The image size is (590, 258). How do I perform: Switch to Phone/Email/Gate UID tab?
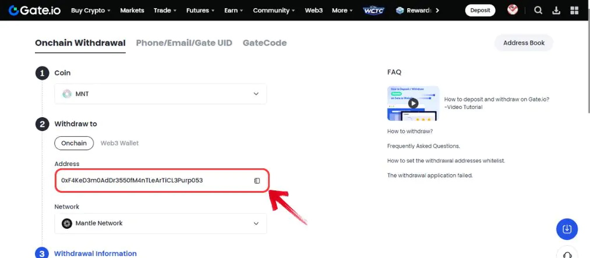point(184,43)
